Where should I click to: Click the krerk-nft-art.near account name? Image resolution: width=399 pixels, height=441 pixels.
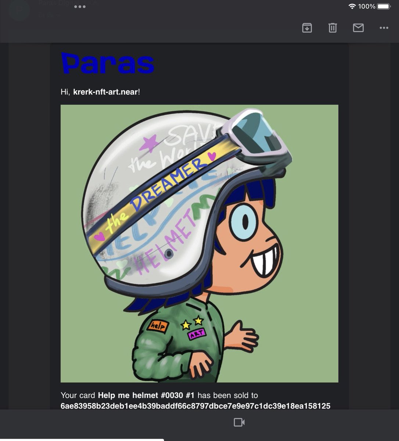pyautogui.click(x=105, y=92)
